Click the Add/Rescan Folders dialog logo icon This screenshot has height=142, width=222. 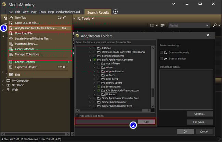pyautogui.click(x=77, y=36)
